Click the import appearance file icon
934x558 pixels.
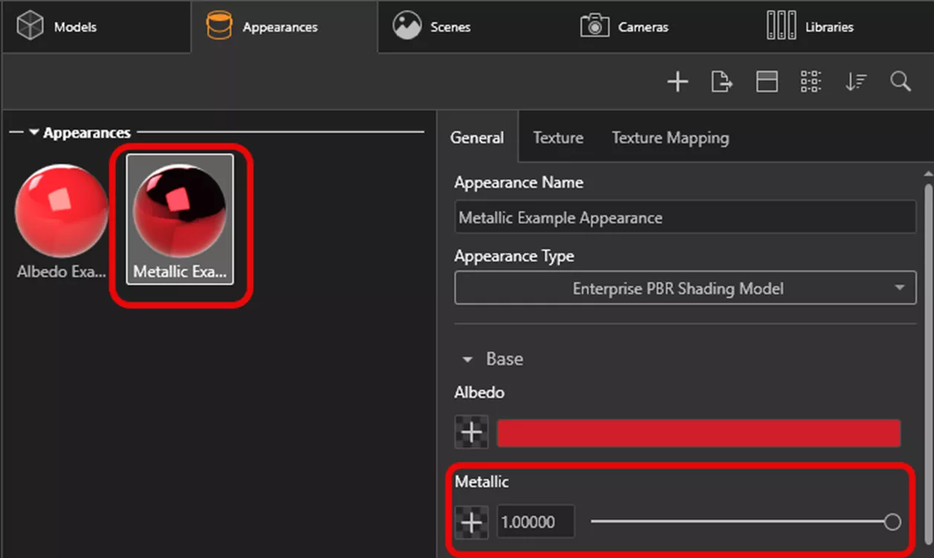722,82
